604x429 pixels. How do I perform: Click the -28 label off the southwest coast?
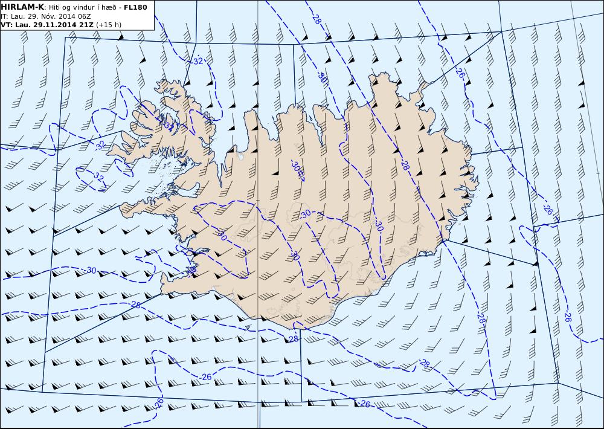tap(135, 305)
